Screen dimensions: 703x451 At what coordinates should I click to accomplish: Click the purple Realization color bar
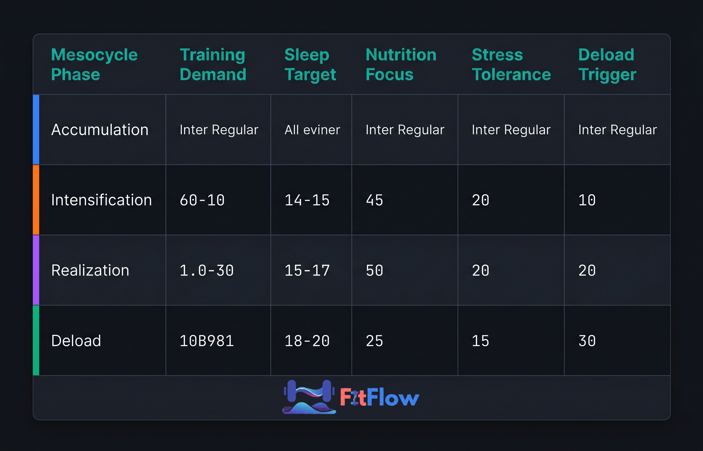(36, 270)
